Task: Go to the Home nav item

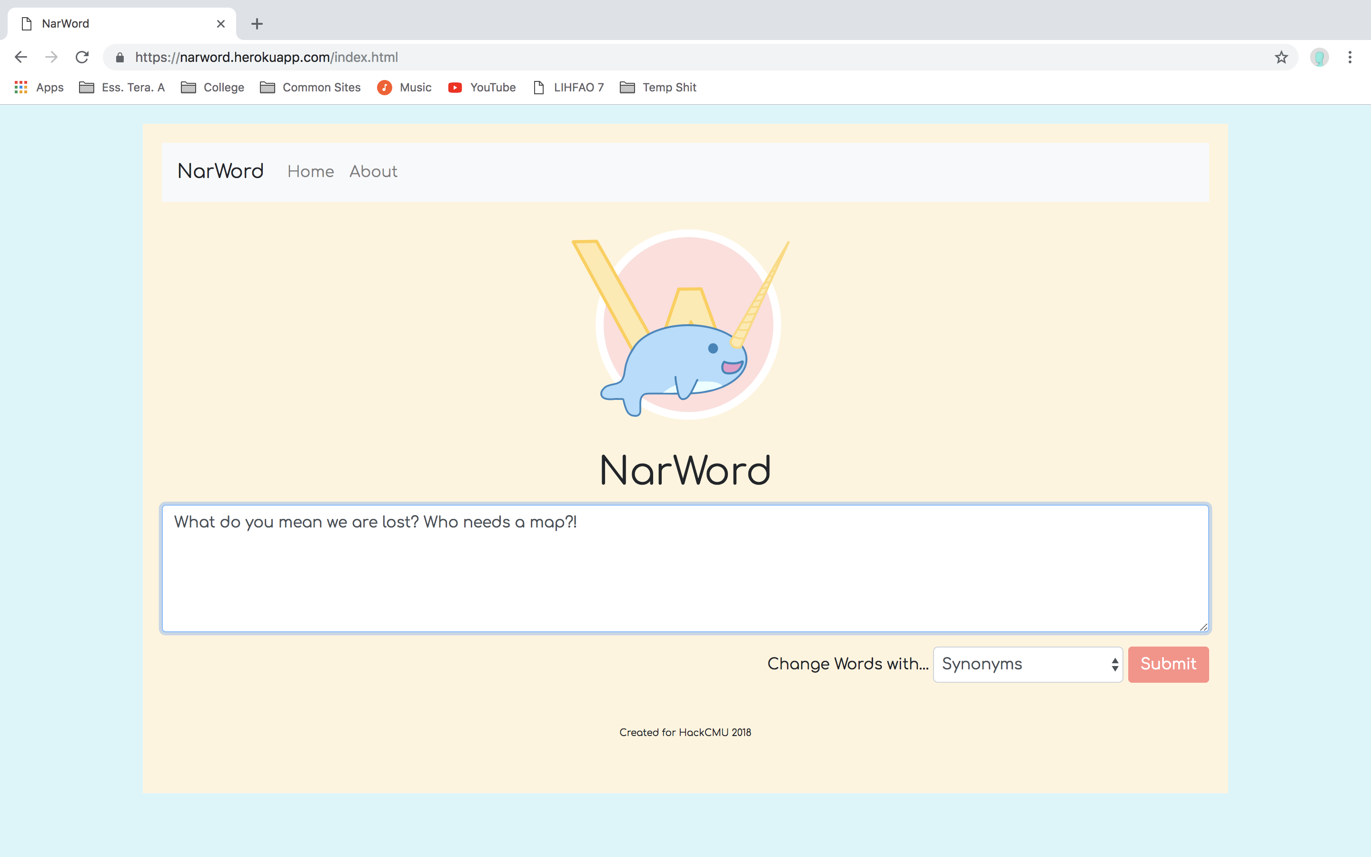Action: [310, 171]
